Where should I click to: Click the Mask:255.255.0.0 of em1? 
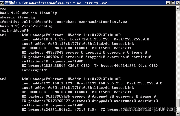(131, 39)
